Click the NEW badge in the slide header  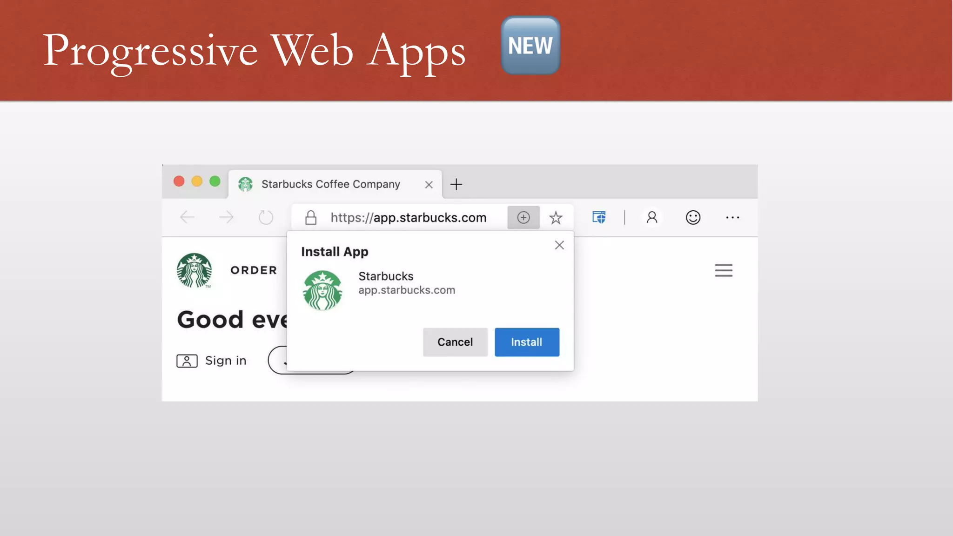pos(530,46)
